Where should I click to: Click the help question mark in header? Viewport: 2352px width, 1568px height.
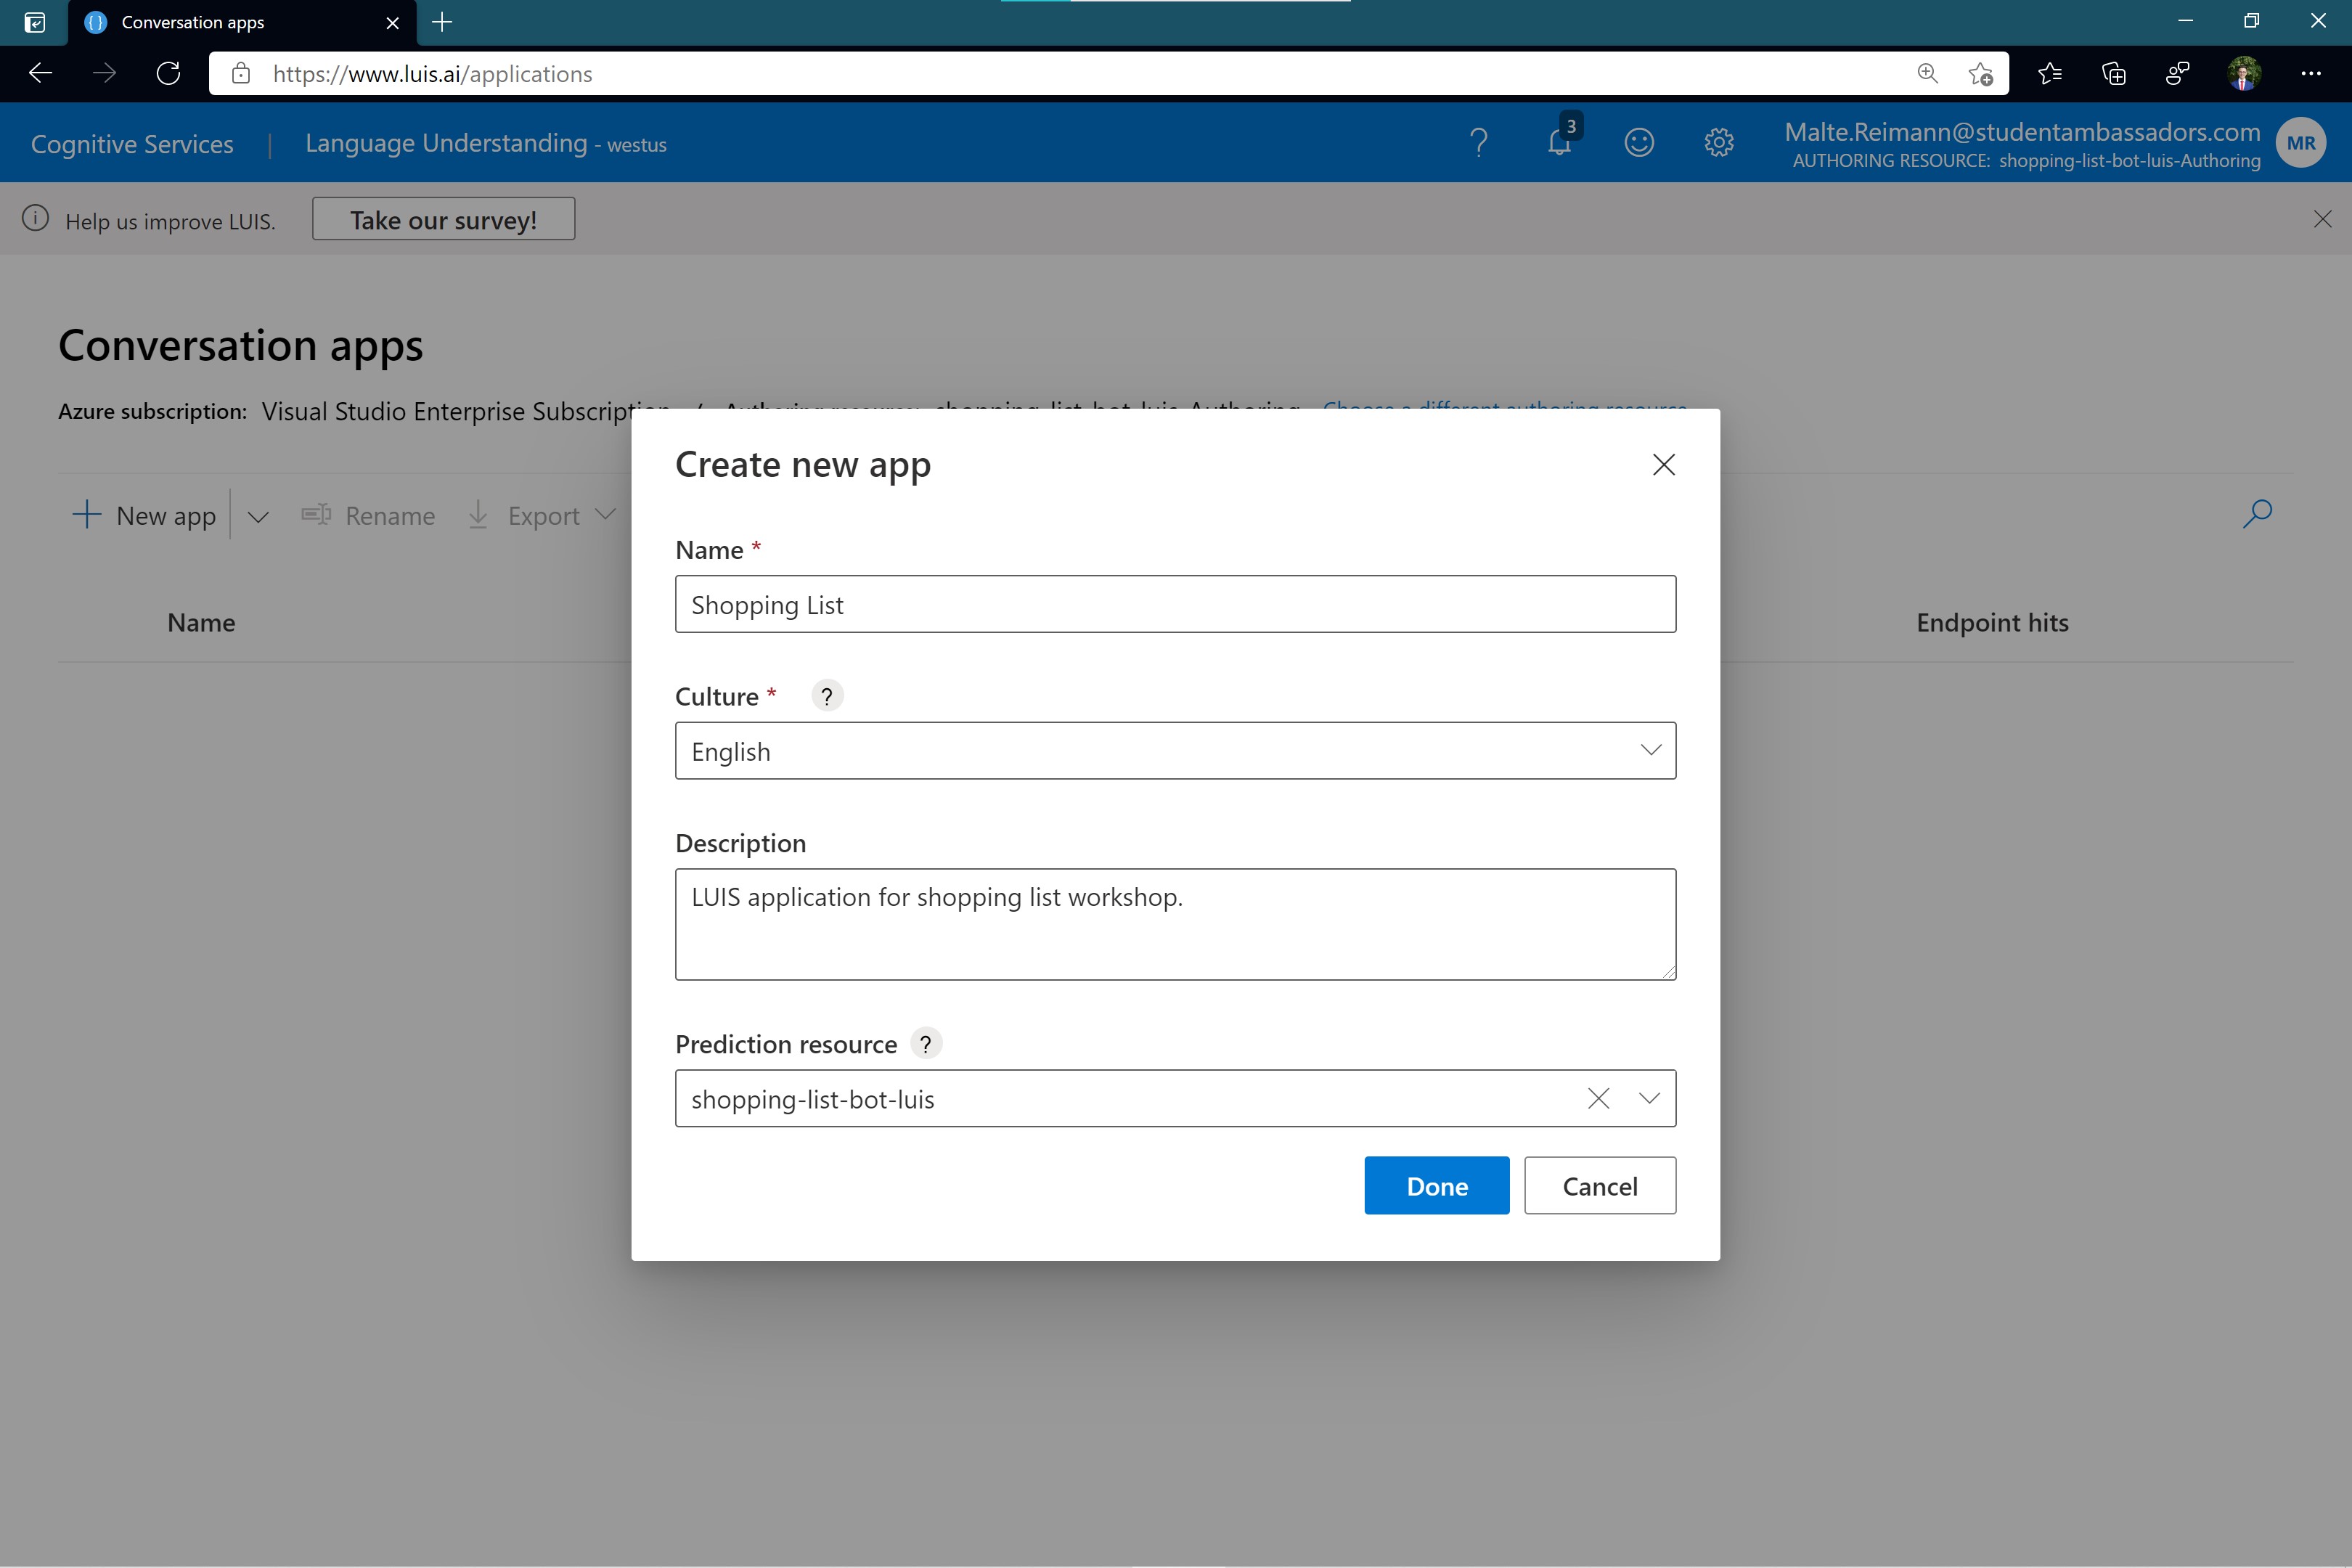pyautogui.click(x=1479, y=143)
